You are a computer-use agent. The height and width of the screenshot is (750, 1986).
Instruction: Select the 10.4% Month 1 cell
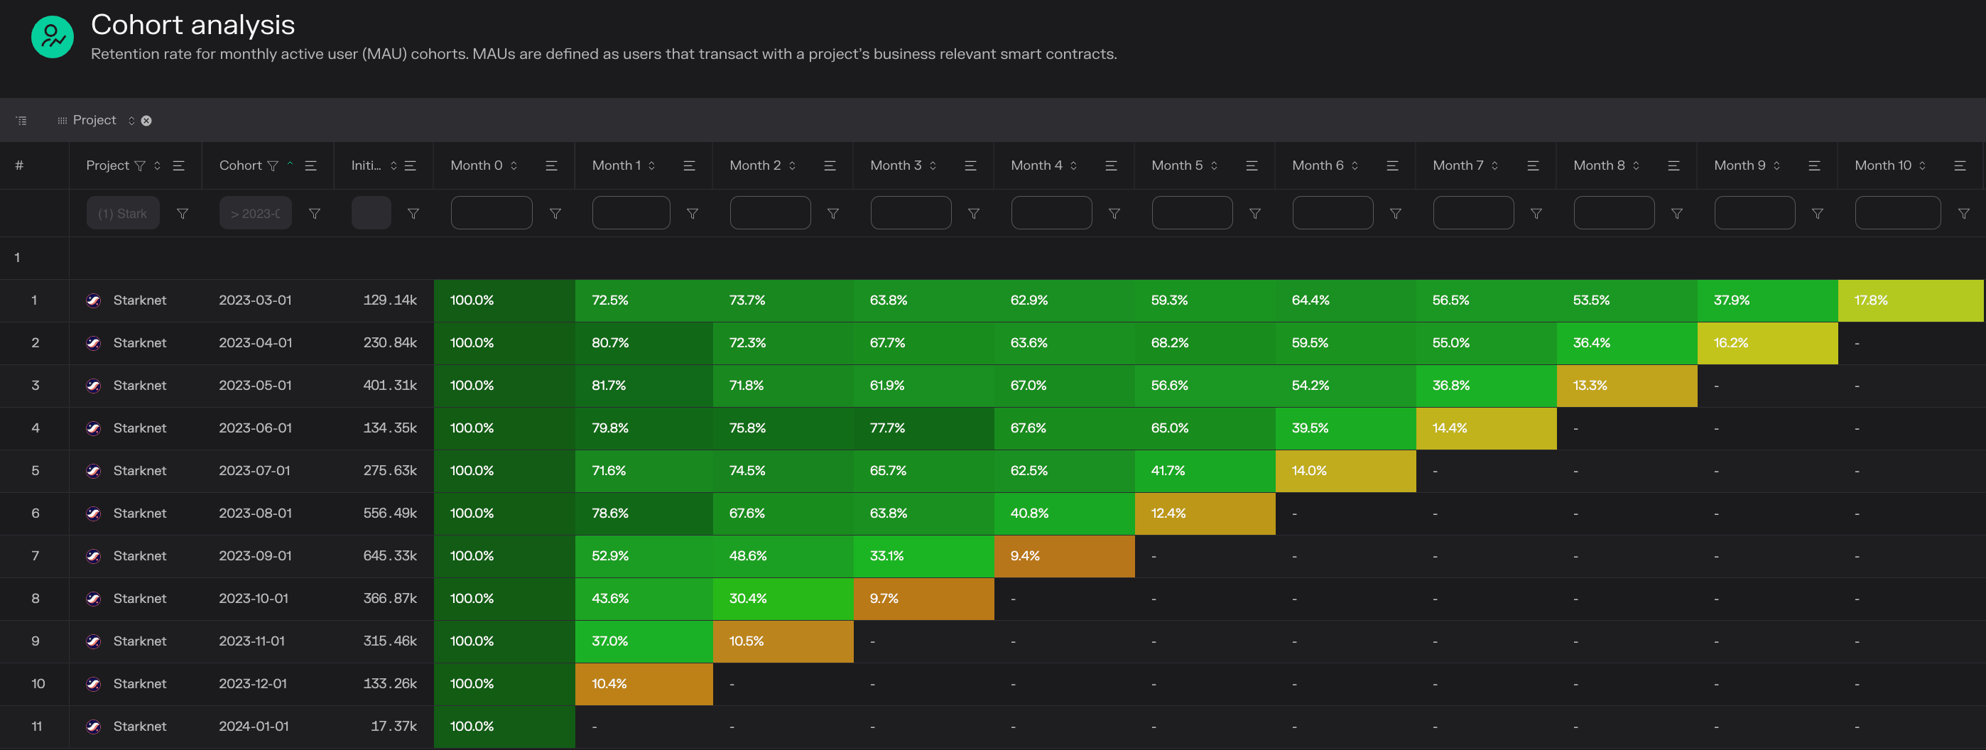click(644, 684)
